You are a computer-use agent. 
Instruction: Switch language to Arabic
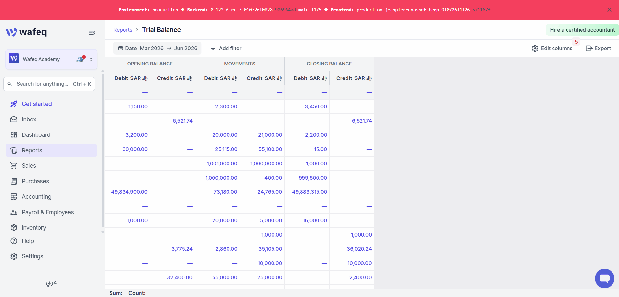51,283
